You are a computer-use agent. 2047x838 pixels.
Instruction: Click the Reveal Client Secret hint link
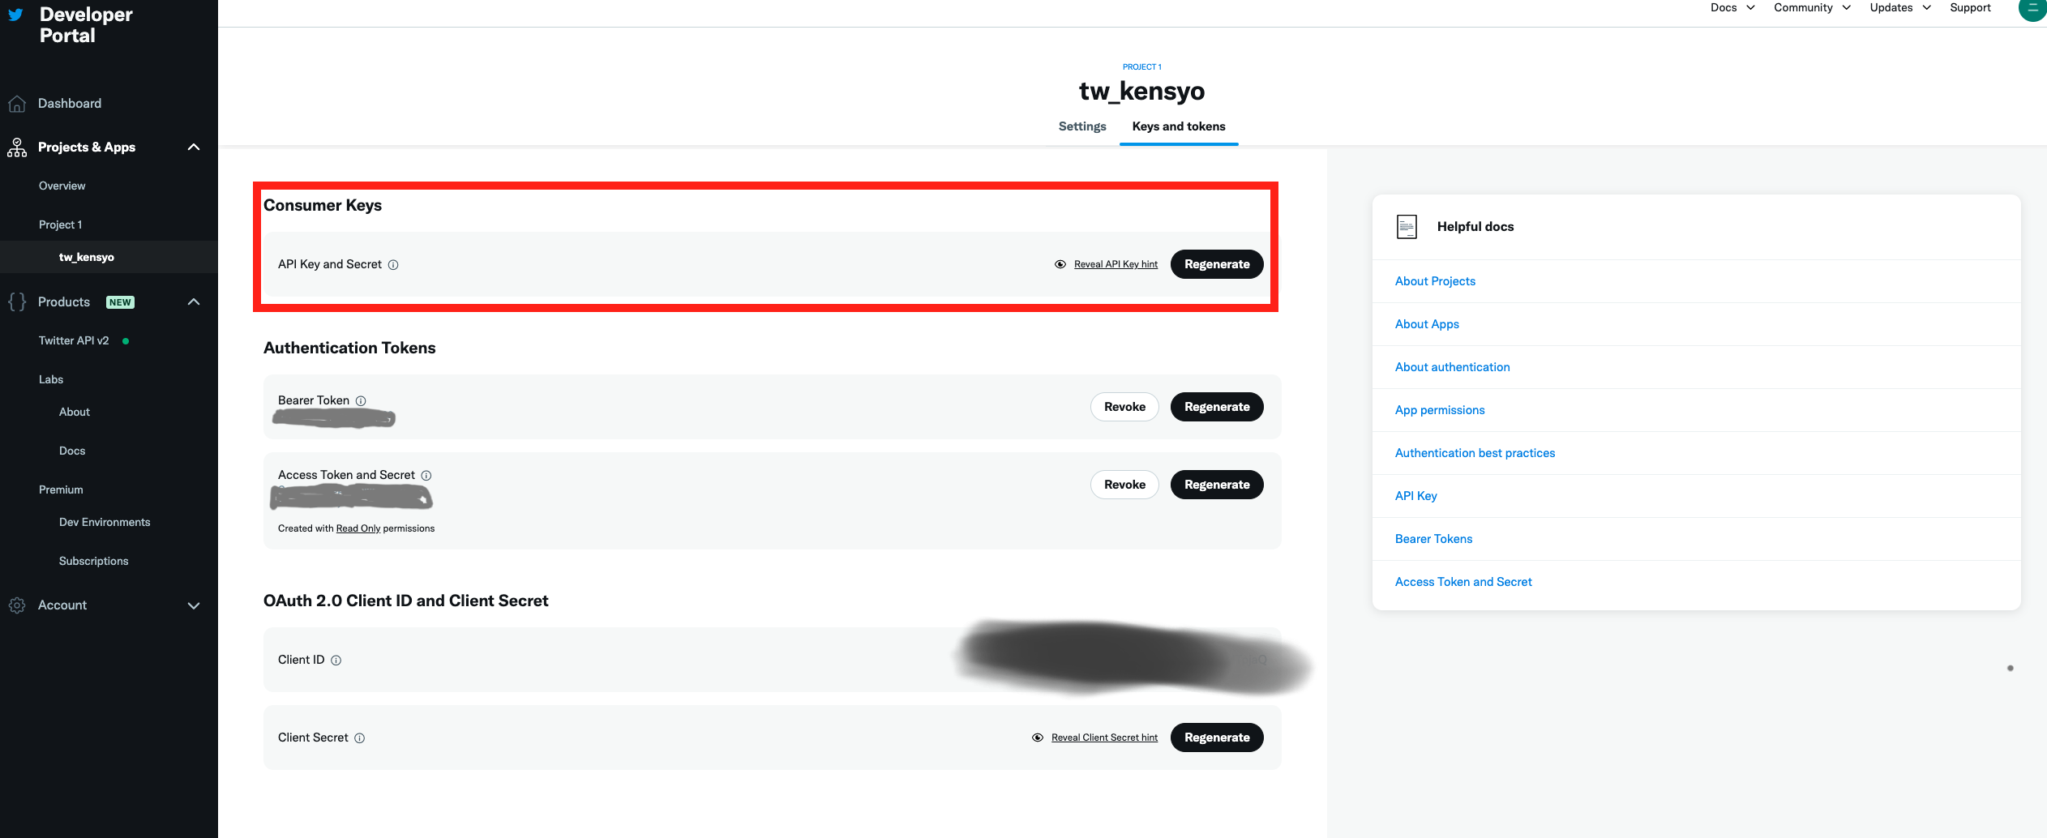point(1104,738)
